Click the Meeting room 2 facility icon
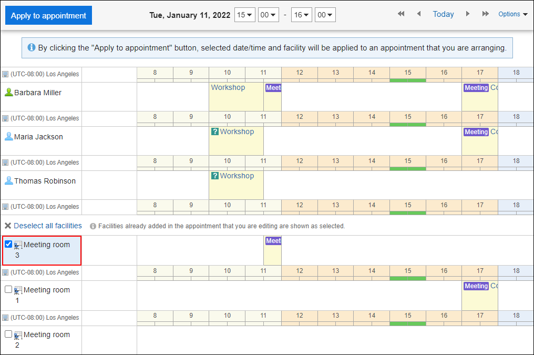 [18, 335]
